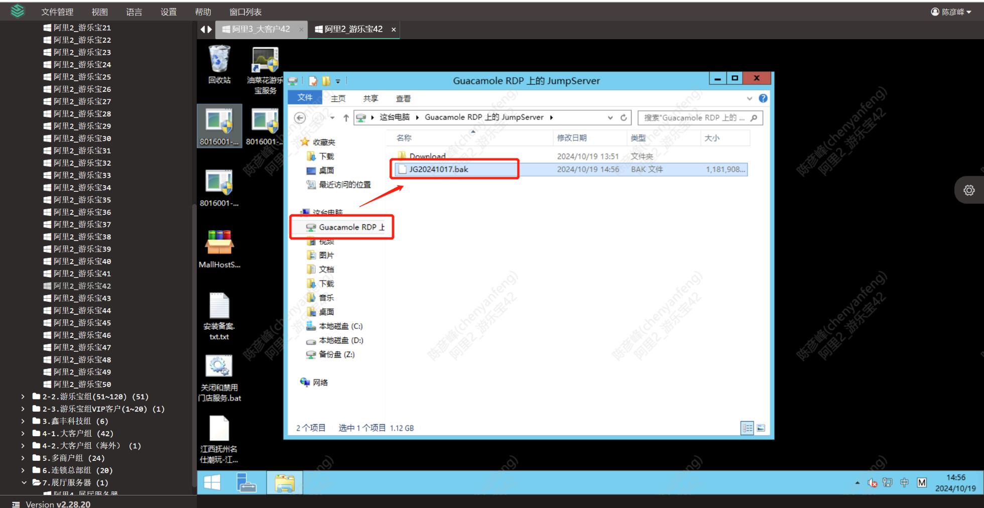This screenshot has height=508, width=984.
Task: Expand the 3.鑫丰科技组 folder
Action: coord(23,421)
